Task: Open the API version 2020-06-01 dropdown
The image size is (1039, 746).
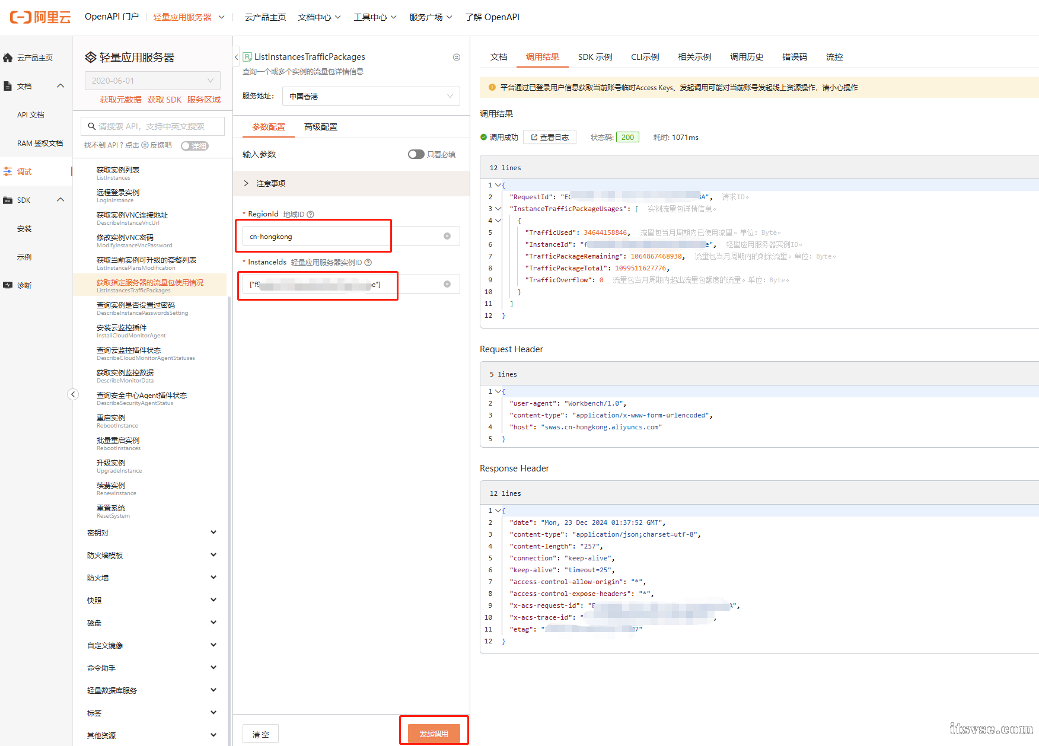Action: [x=152, y=81]
